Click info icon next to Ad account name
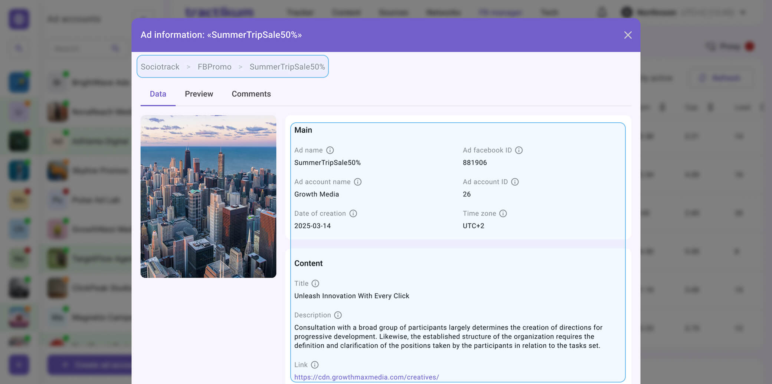 point(357,182)
